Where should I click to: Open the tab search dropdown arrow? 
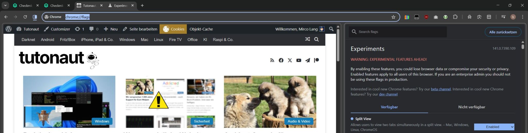pyautogui.click(x=5, y=5)
